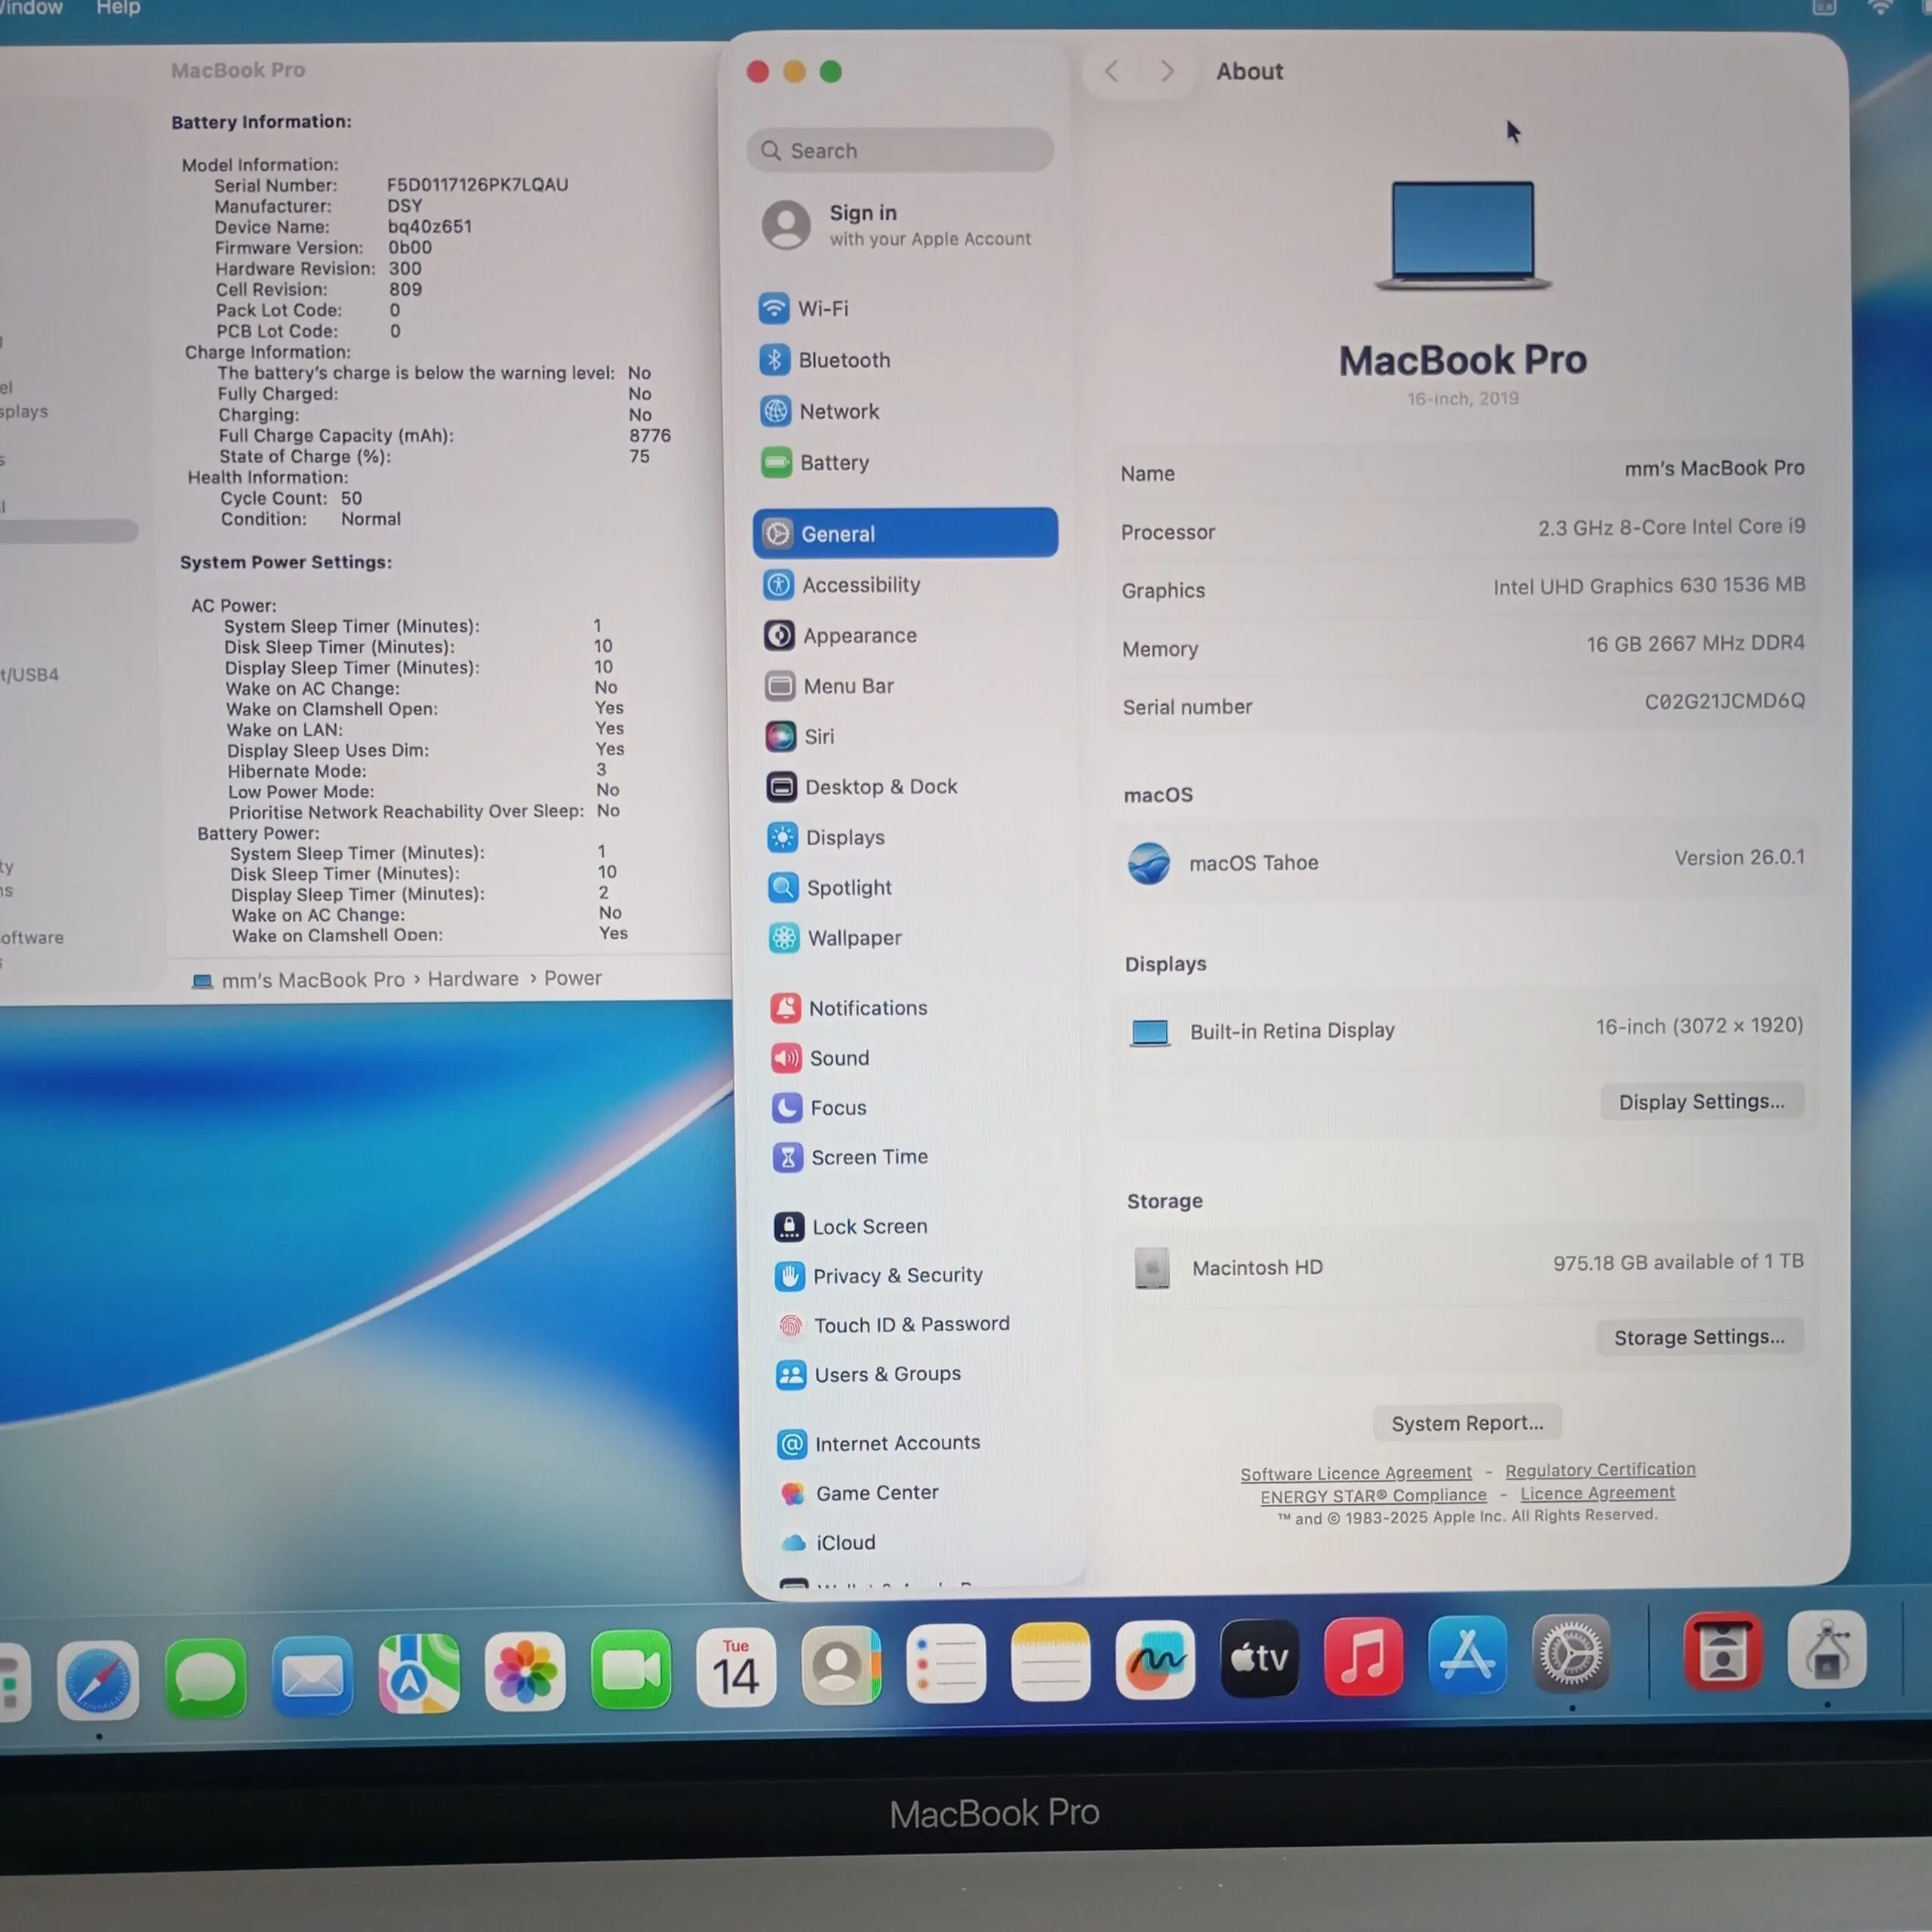Viewport: 1932px width, 1932px height.
Task: Go back in System Settings
Action: click(x=1111, y=71)
